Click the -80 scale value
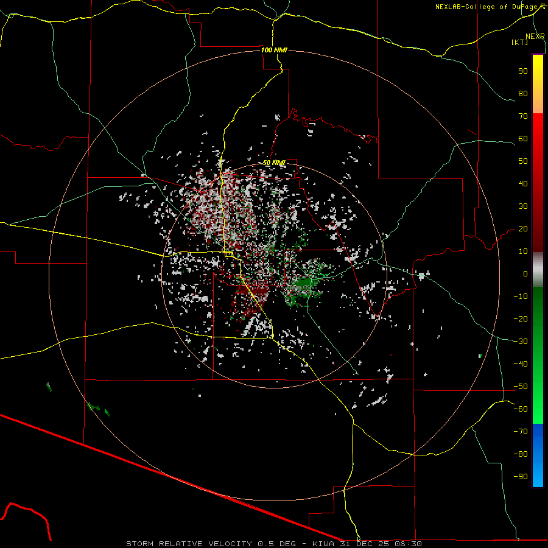548x548 pixels. [x=521, y=454]
